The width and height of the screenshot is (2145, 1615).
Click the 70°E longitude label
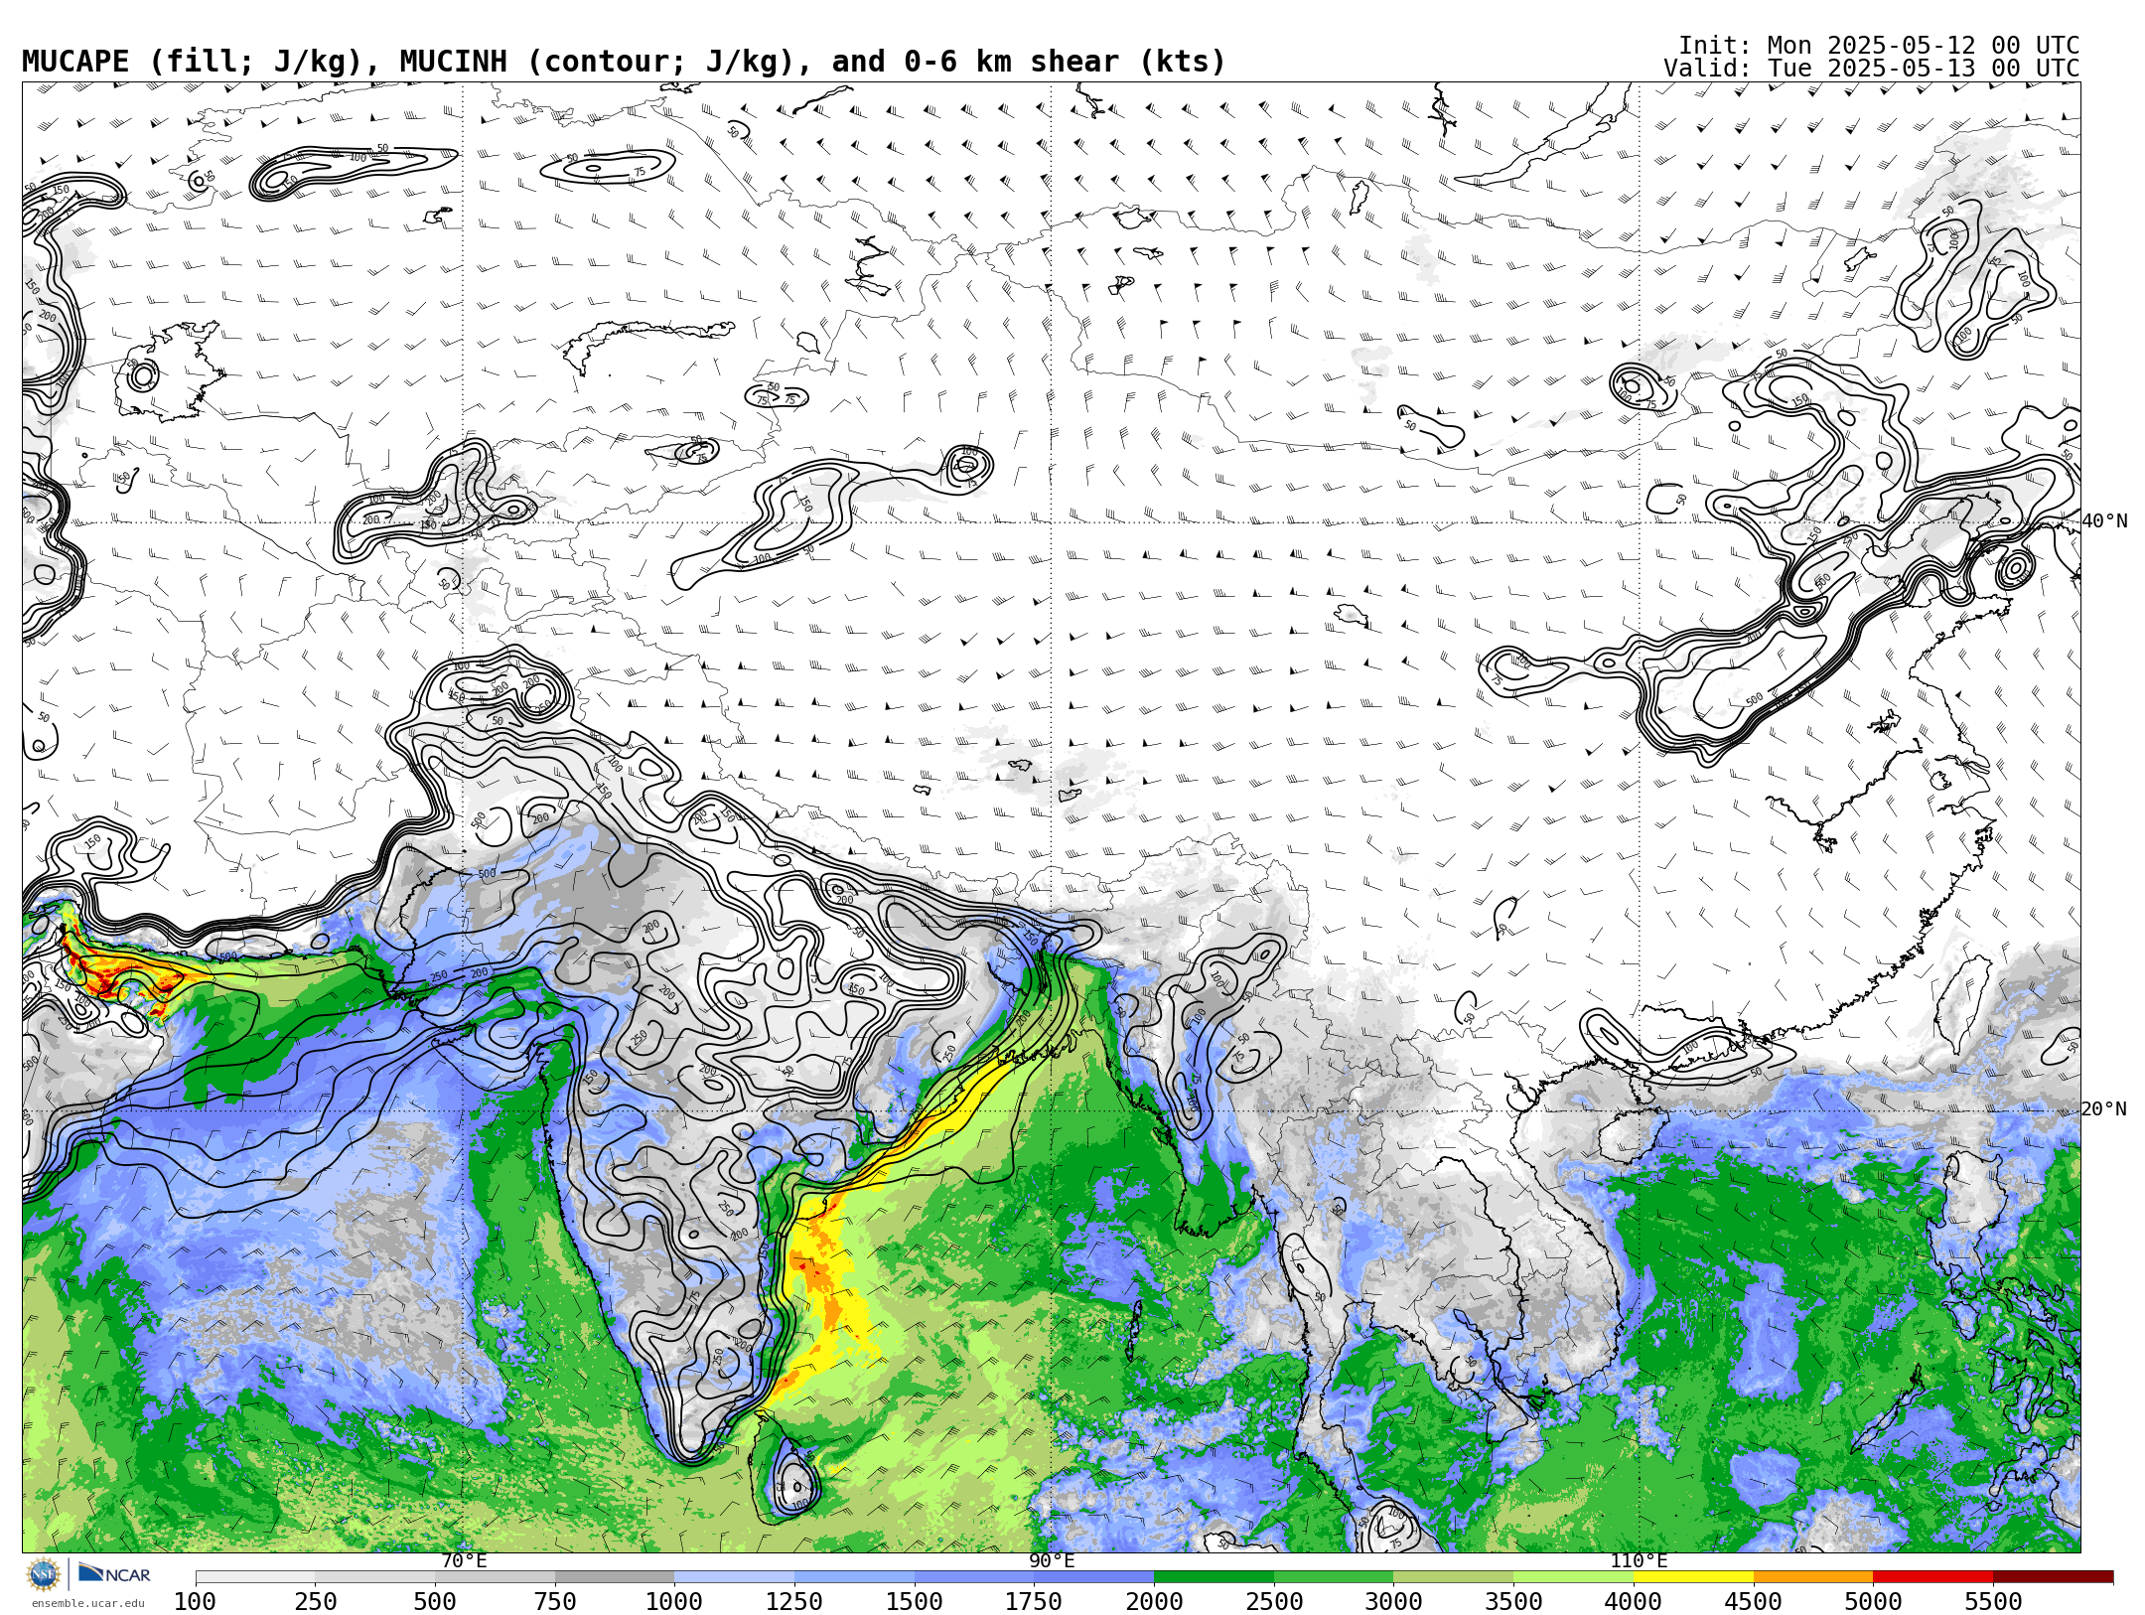pos(464,1561)
